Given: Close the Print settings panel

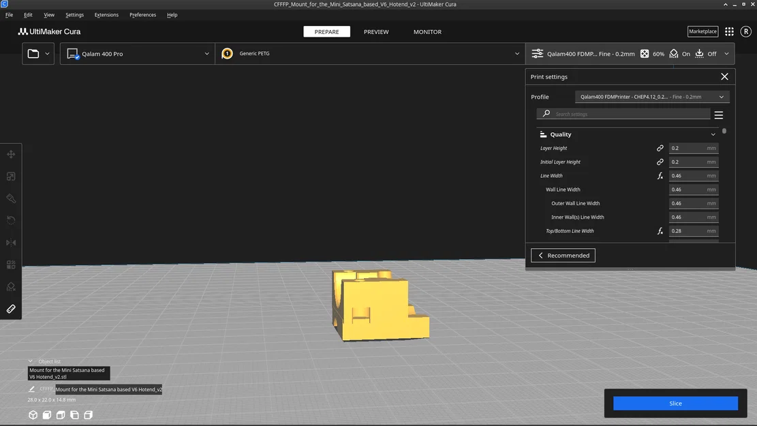Looking at the screenshot, I should point(724,77).
